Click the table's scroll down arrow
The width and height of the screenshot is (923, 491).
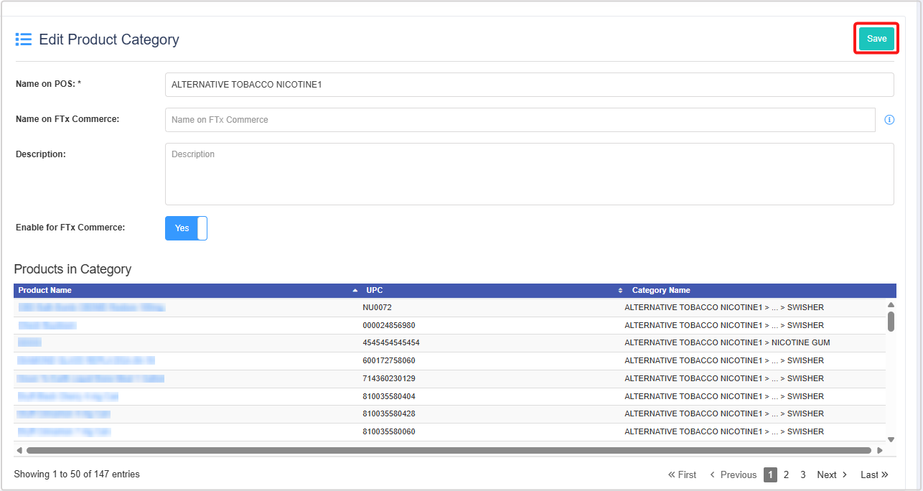(891, 439)
